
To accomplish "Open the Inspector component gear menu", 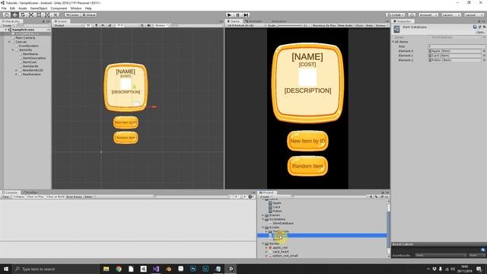I will coord(484,27).
